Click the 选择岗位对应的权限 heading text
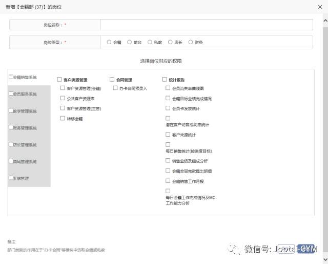328x264 pixels. point(161,61)
